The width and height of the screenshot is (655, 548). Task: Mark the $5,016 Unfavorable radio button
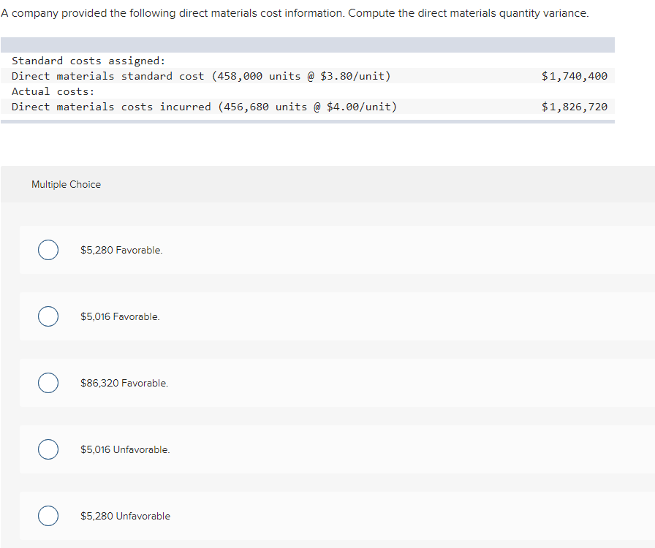click(x=48, y=449)
